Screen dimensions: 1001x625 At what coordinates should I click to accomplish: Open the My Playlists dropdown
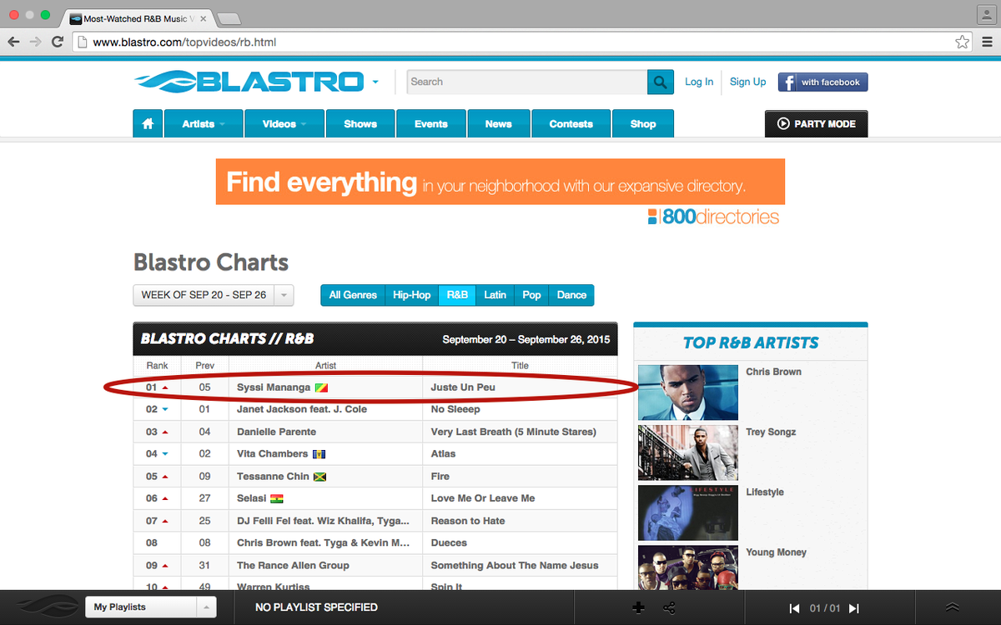[151, 607]
